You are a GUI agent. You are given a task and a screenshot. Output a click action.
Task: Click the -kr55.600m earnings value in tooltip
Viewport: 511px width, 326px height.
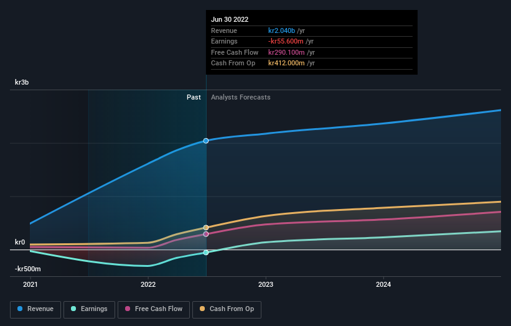pyautogui.click(x=286, y=41)
